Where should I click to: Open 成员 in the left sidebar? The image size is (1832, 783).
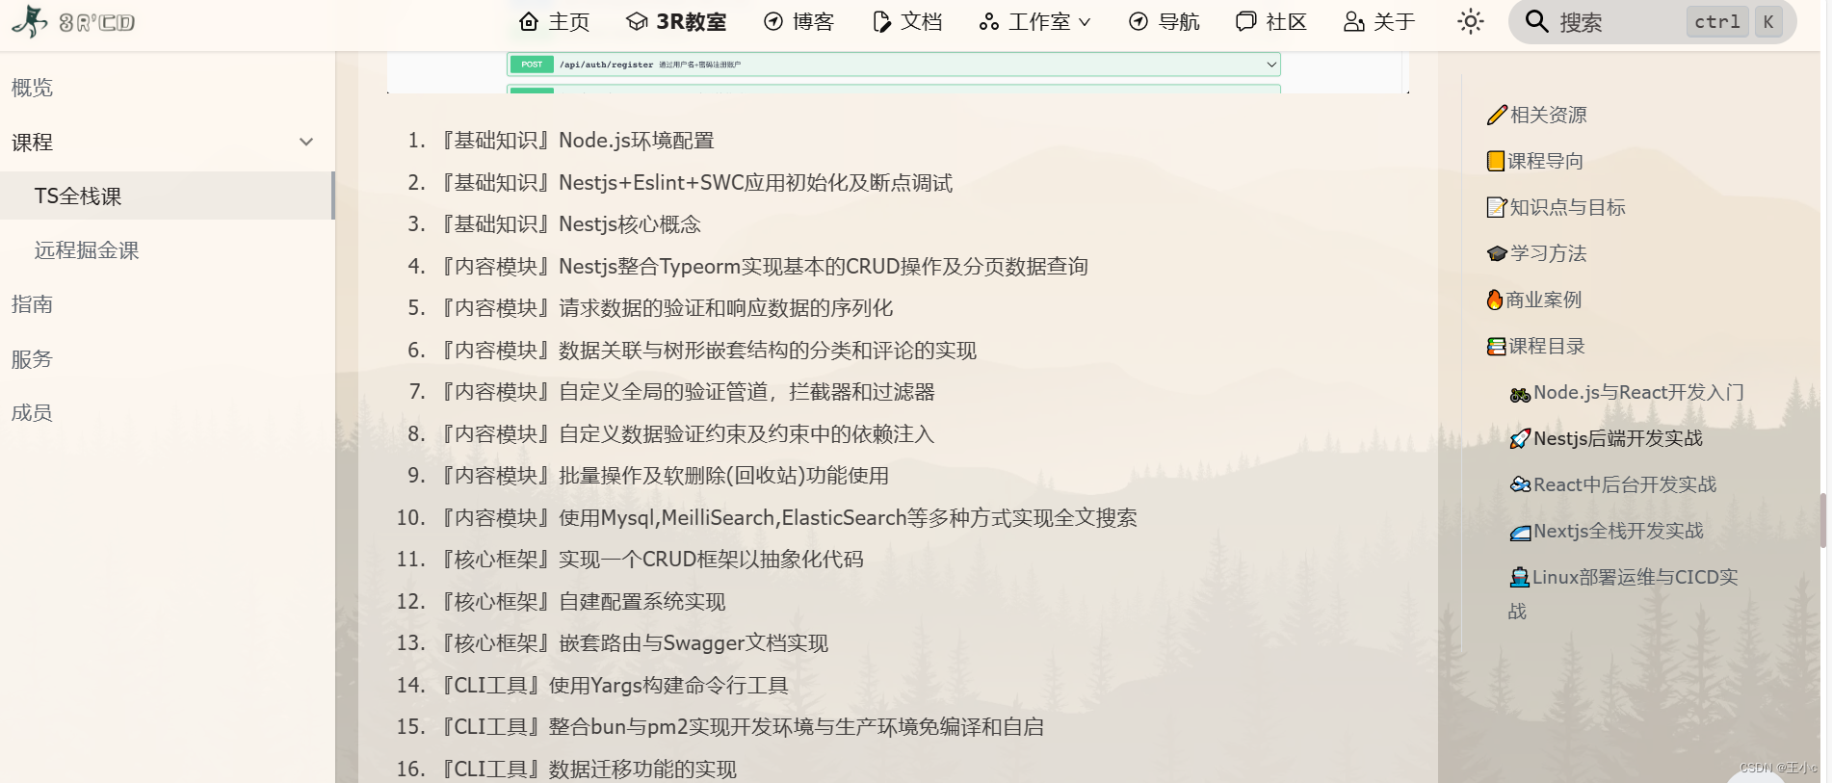(x=32, y=413)
